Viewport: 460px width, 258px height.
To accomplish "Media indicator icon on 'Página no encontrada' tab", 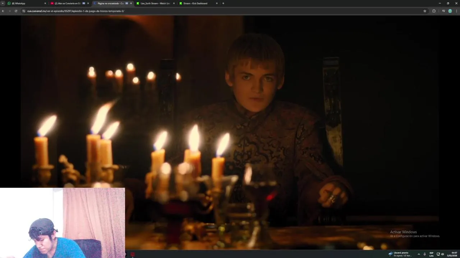I will click(126, 3).
